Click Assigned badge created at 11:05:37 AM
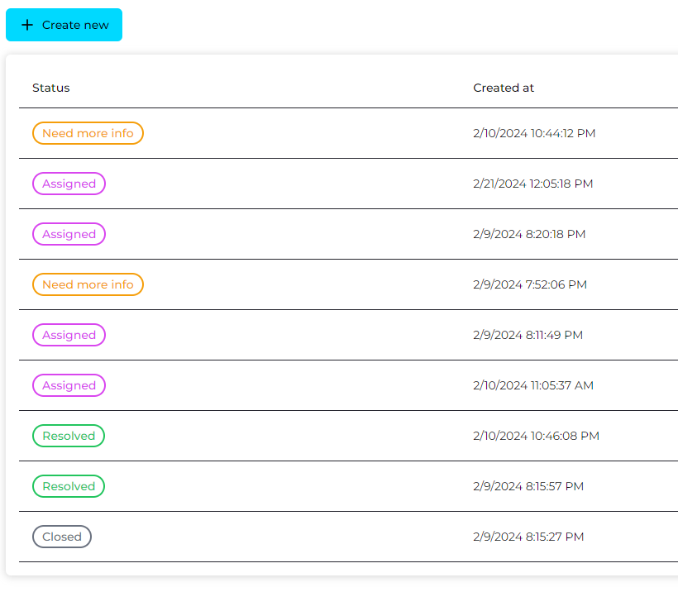The width and height of the screenshot is (678, 592). (69, 385)
